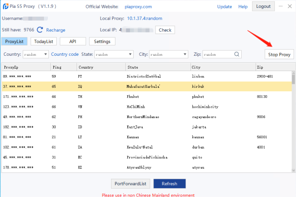Open the Settings tab
The width and height of the screenshot is (296, 197).
pos(102,41)
